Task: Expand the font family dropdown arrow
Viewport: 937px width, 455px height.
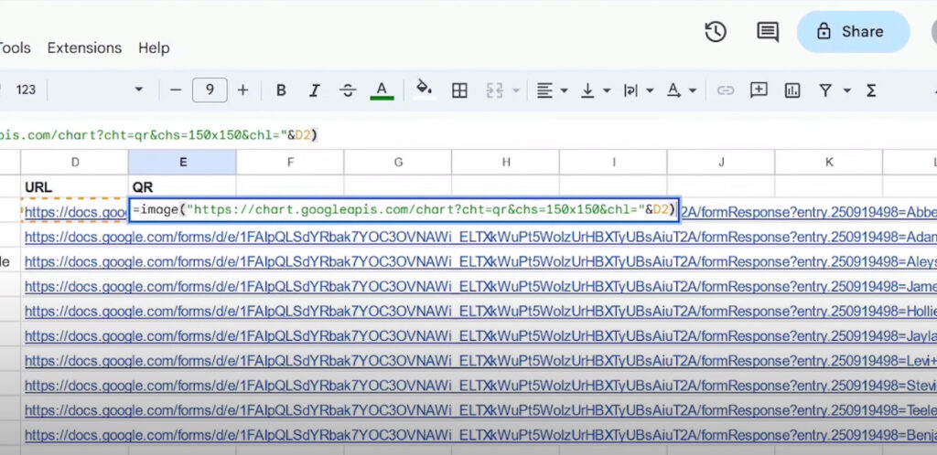Action: pos(139,90)
